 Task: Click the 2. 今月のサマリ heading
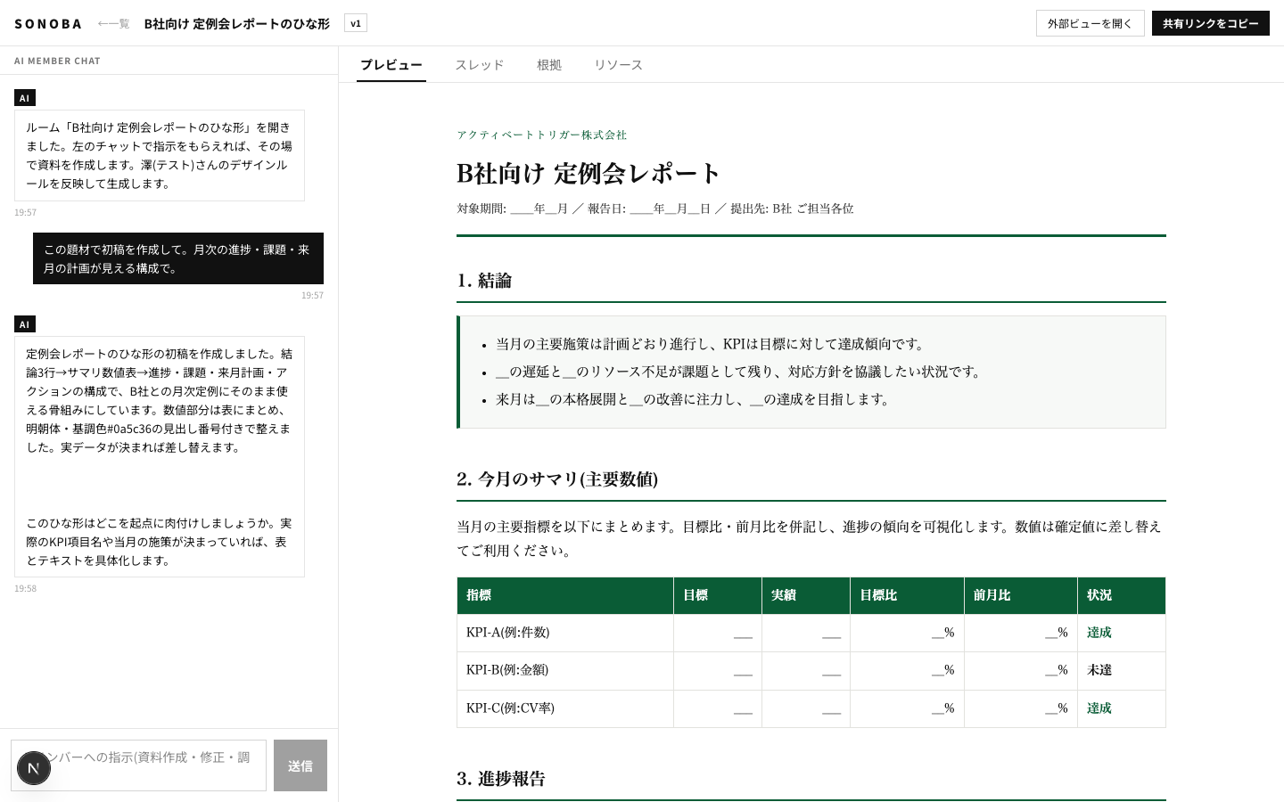pos(557,479)
